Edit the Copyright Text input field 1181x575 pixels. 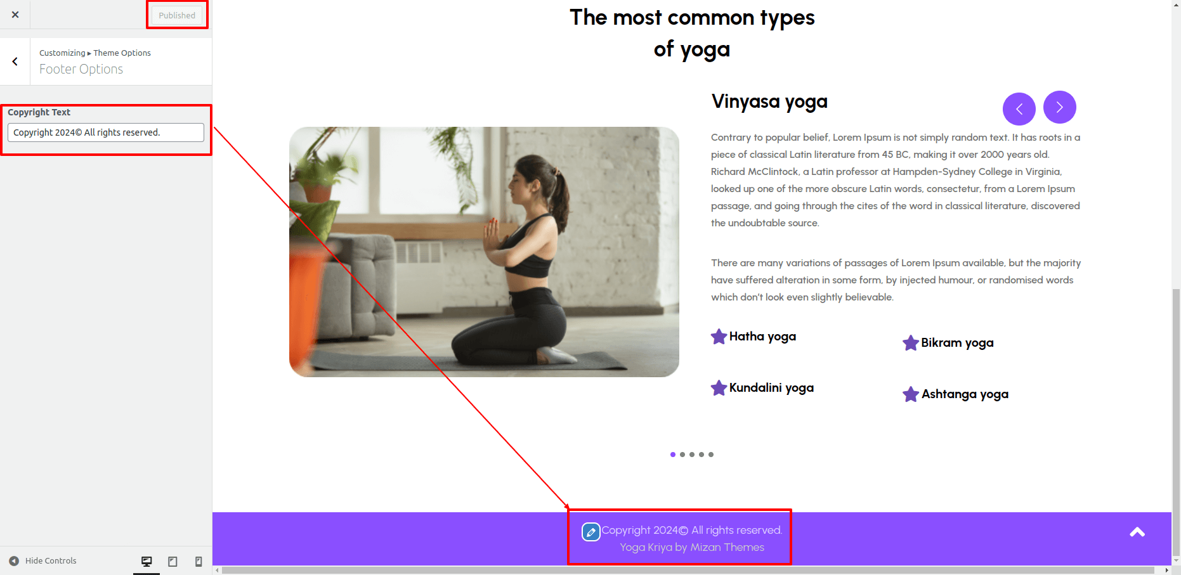106,132
